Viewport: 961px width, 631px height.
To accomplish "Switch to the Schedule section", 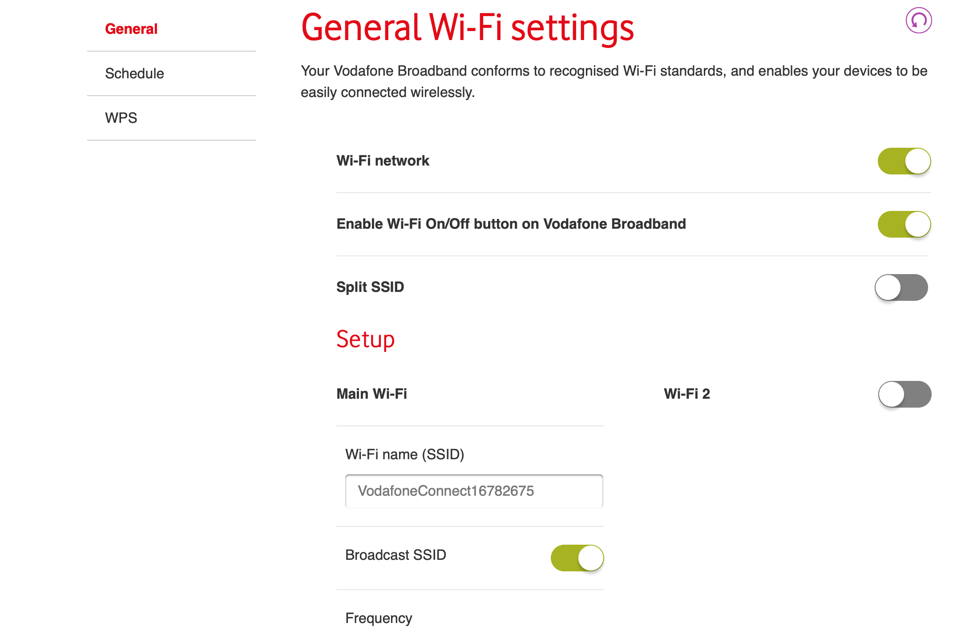I will [134, 73].
